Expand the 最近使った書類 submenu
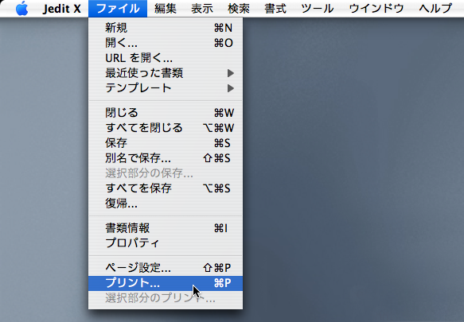 [166, 73]
